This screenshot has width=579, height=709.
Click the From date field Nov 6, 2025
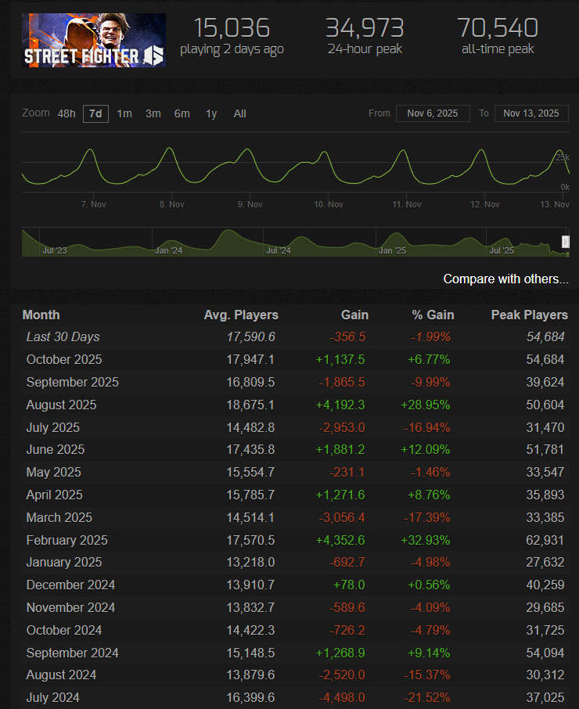pos(433,113)
